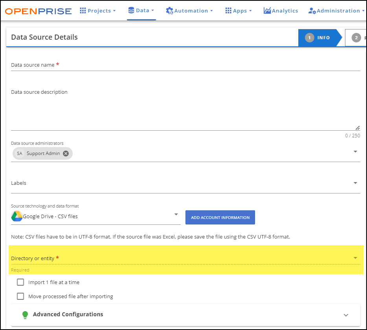Screen dimensions: 367x330
Task: Click the Automation gear icon
Action: (169, 11)
